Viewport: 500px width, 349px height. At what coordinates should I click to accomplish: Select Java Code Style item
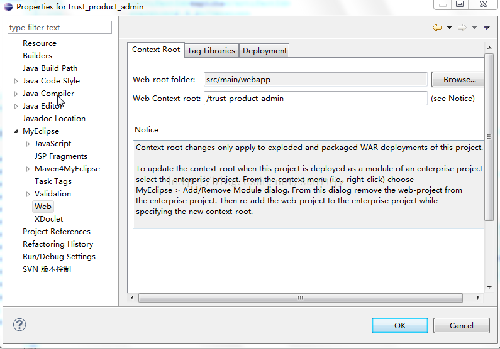tap(51, 81)
